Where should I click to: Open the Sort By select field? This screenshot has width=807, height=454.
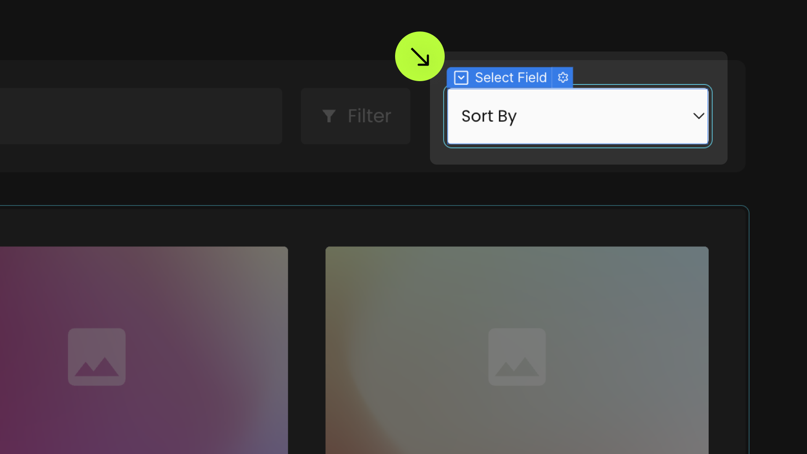pos(578,116)
